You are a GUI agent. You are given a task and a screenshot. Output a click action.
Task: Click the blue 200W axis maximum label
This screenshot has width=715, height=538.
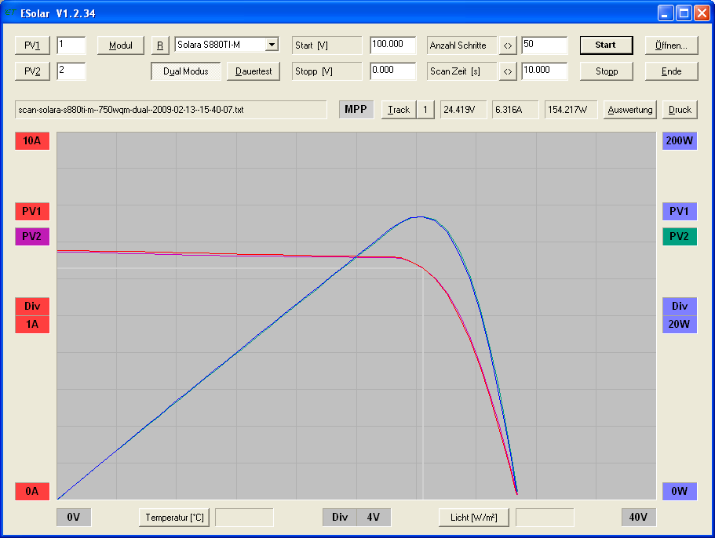[680, 140]
